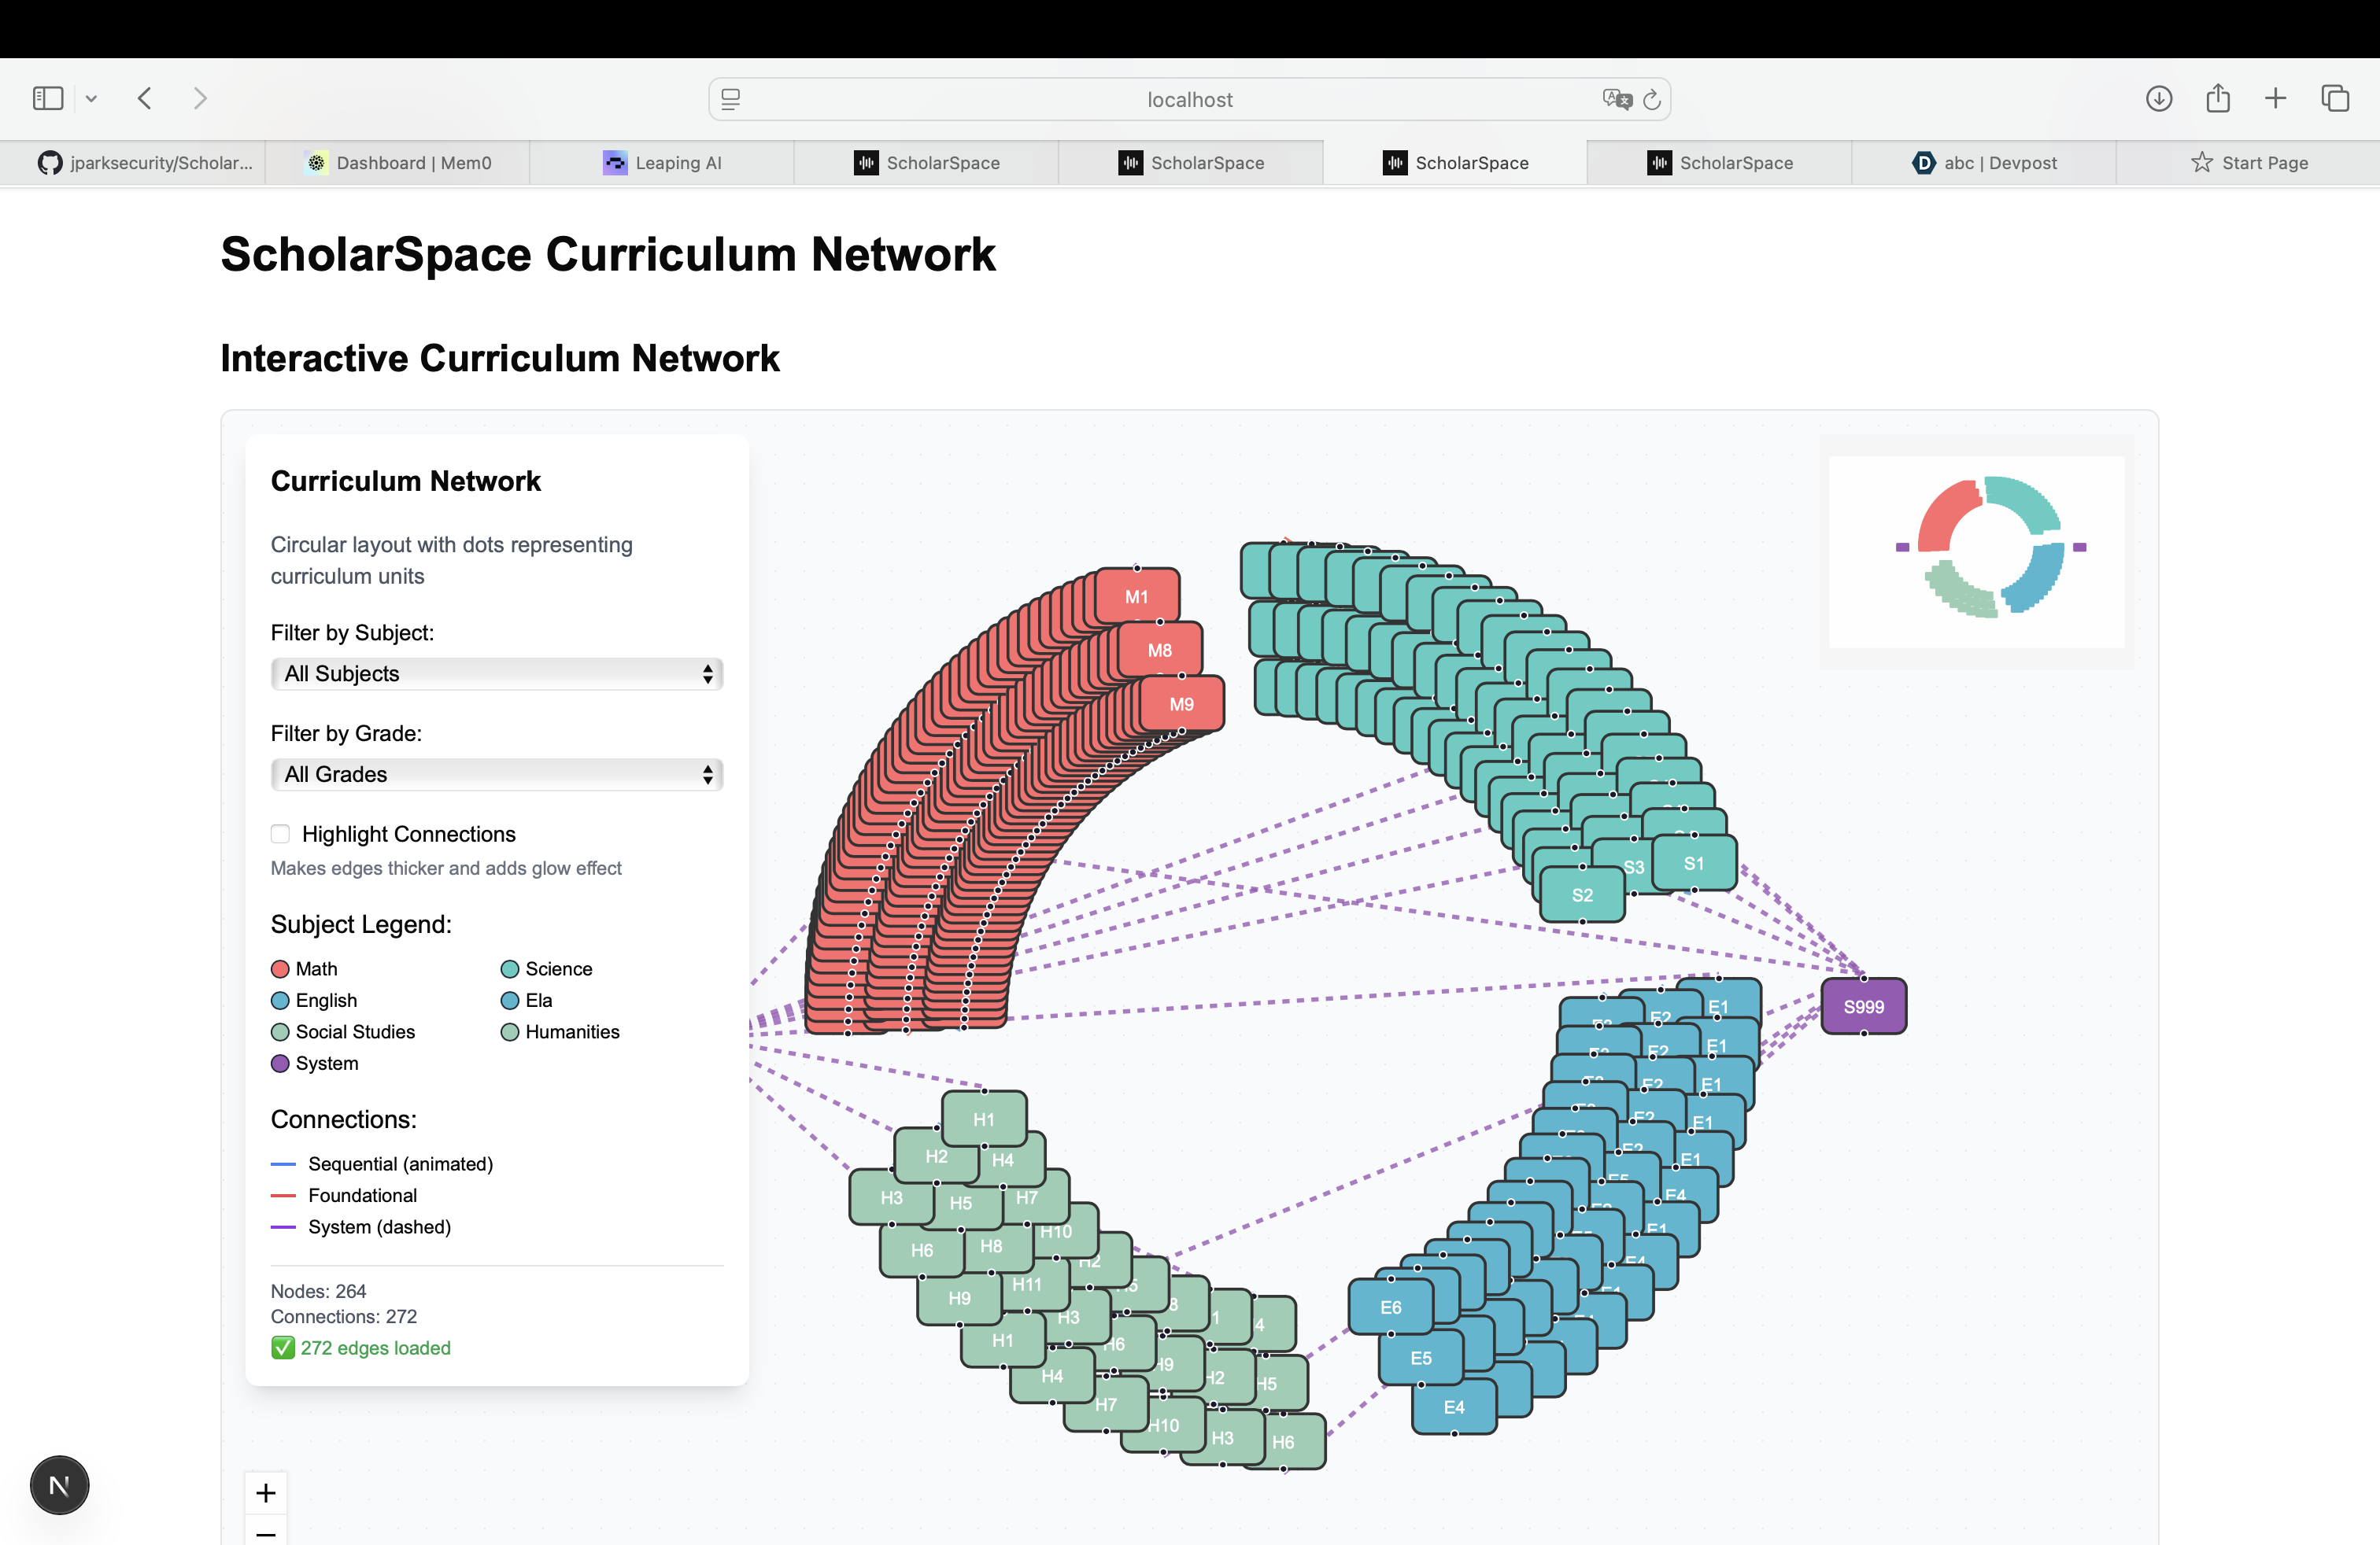
Task: Click the page reload icon
Action: (1652, 99)
